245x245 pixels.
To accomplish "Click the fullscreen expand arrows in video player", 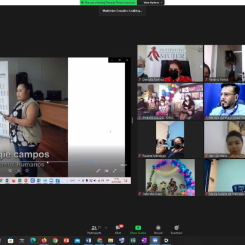I will click(x=115, y=171).
